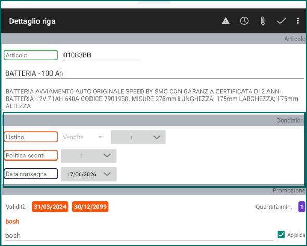Open attachments via the paperclip icon
Viewport: 307px width, 246px height.
tap(263, 21)
